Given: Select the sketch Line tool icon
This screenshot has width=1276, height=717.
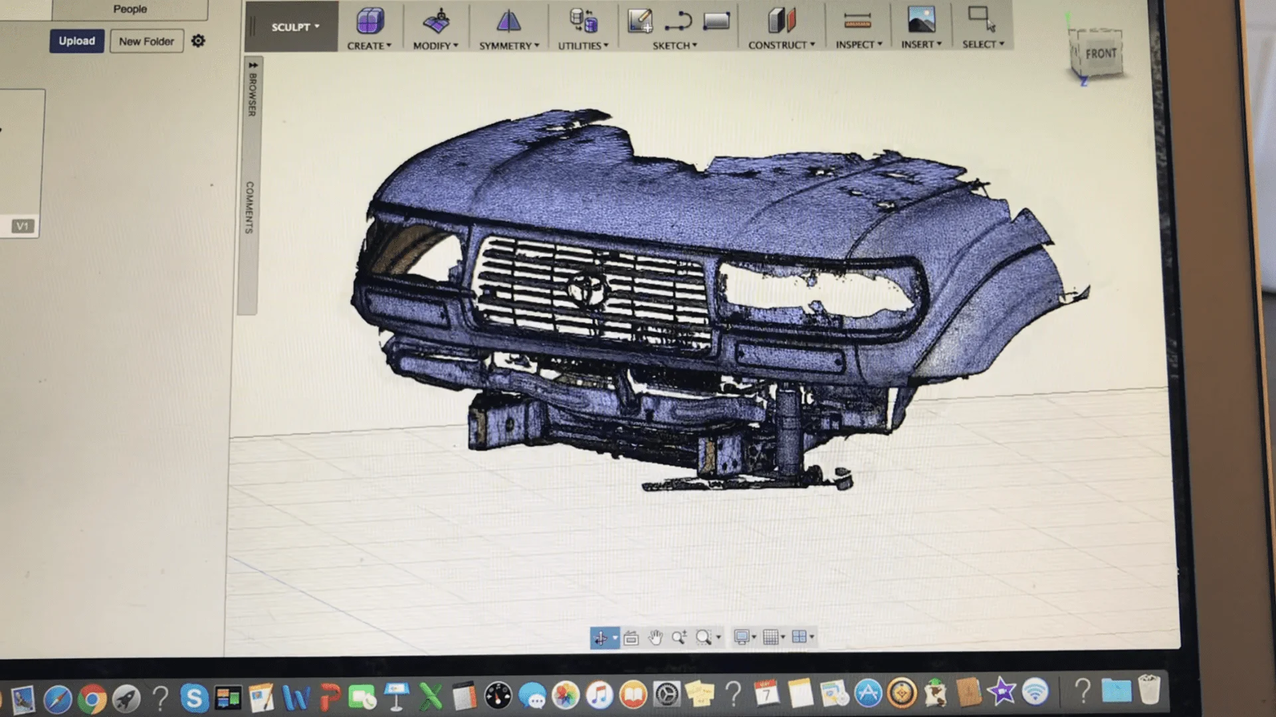Looking at the screenshot, I should tap(678, 21).
